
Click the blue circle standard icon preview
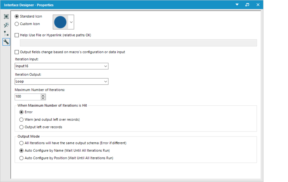click(x=60, y=22)
